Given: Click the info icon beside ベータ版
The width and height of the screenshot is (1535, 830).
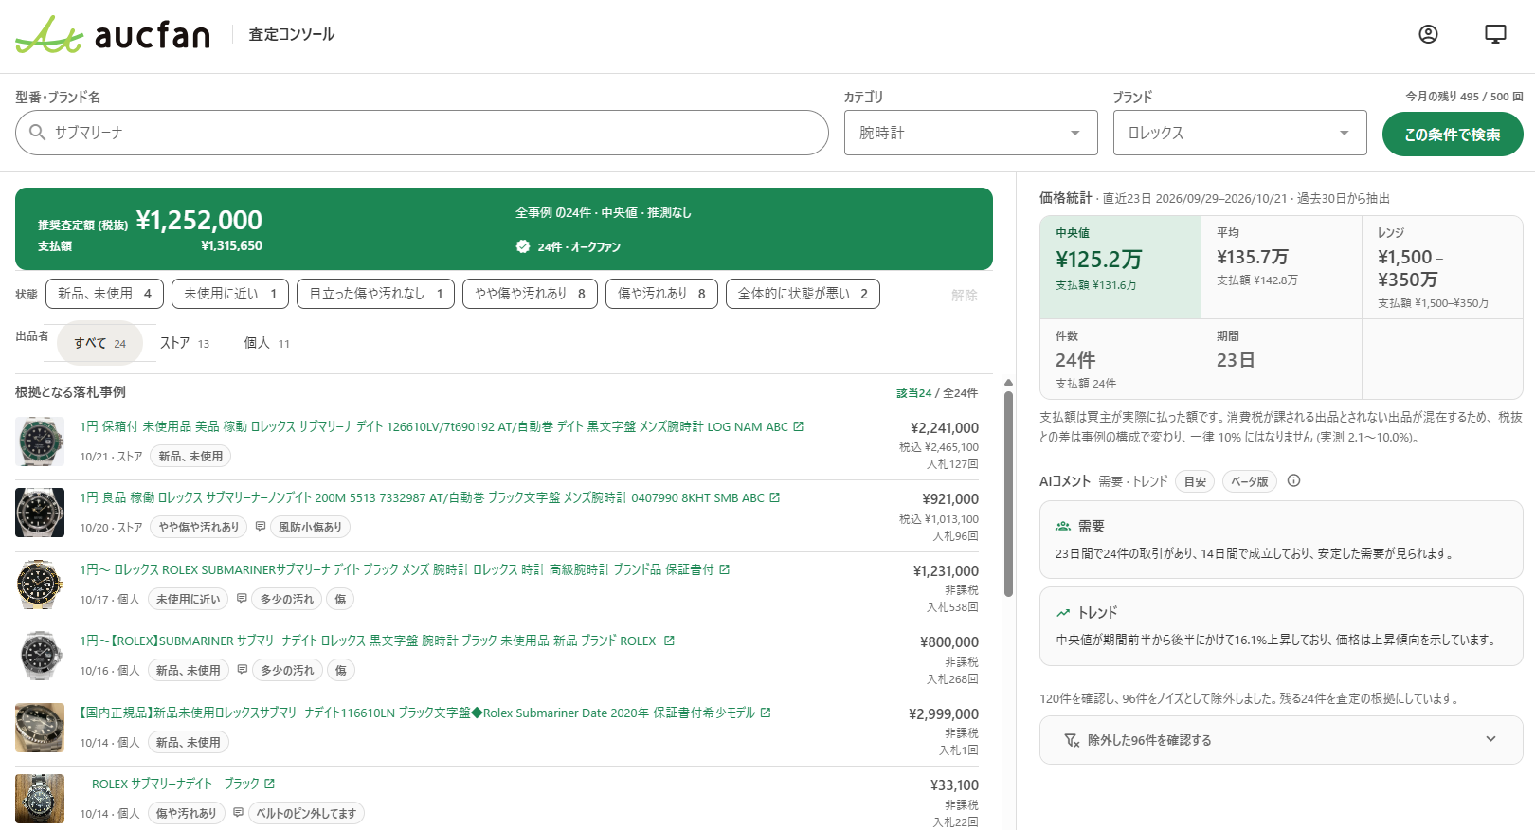Looking at the screenshot, I should pyautogui.click(x=1293, y=480).
